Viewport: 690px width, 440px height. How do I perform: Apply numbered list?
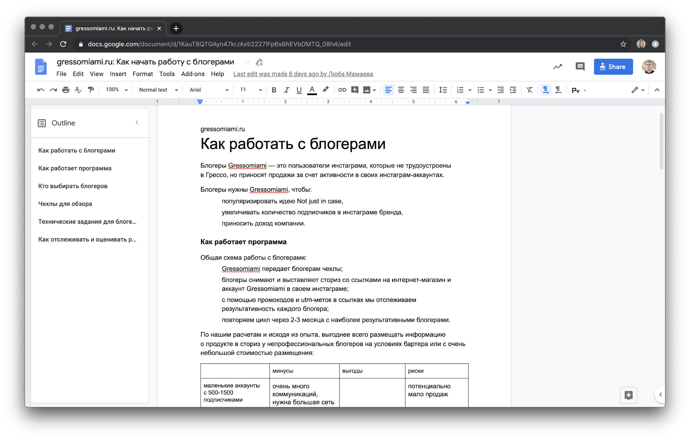click(460, 90)
